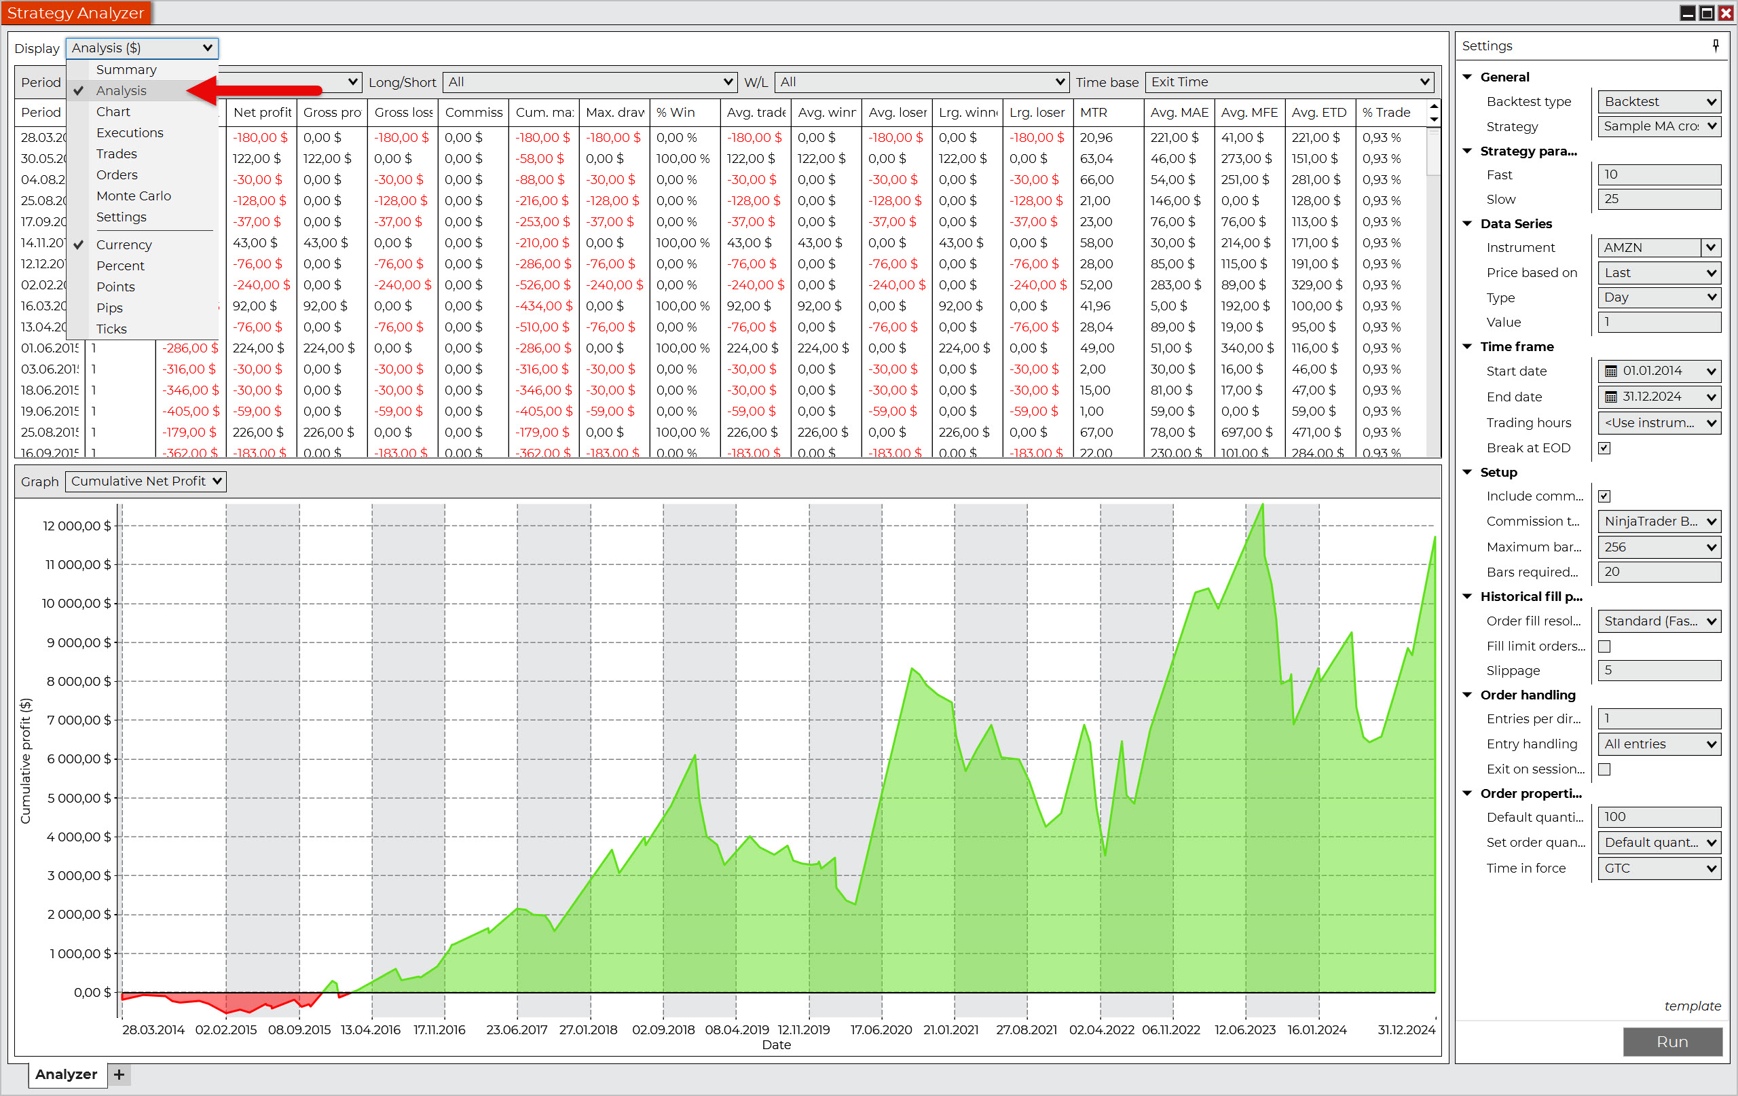The width and height of the screenshot is (1738, 1096).
Task: Click the plus icon to add a tab
Action: 119,1074
